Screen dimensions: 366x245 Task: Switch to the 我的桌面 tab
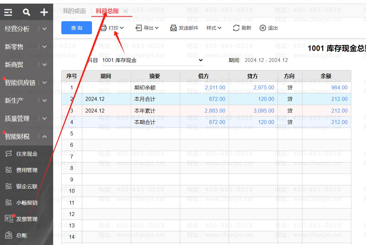click(x=74, y=11)
